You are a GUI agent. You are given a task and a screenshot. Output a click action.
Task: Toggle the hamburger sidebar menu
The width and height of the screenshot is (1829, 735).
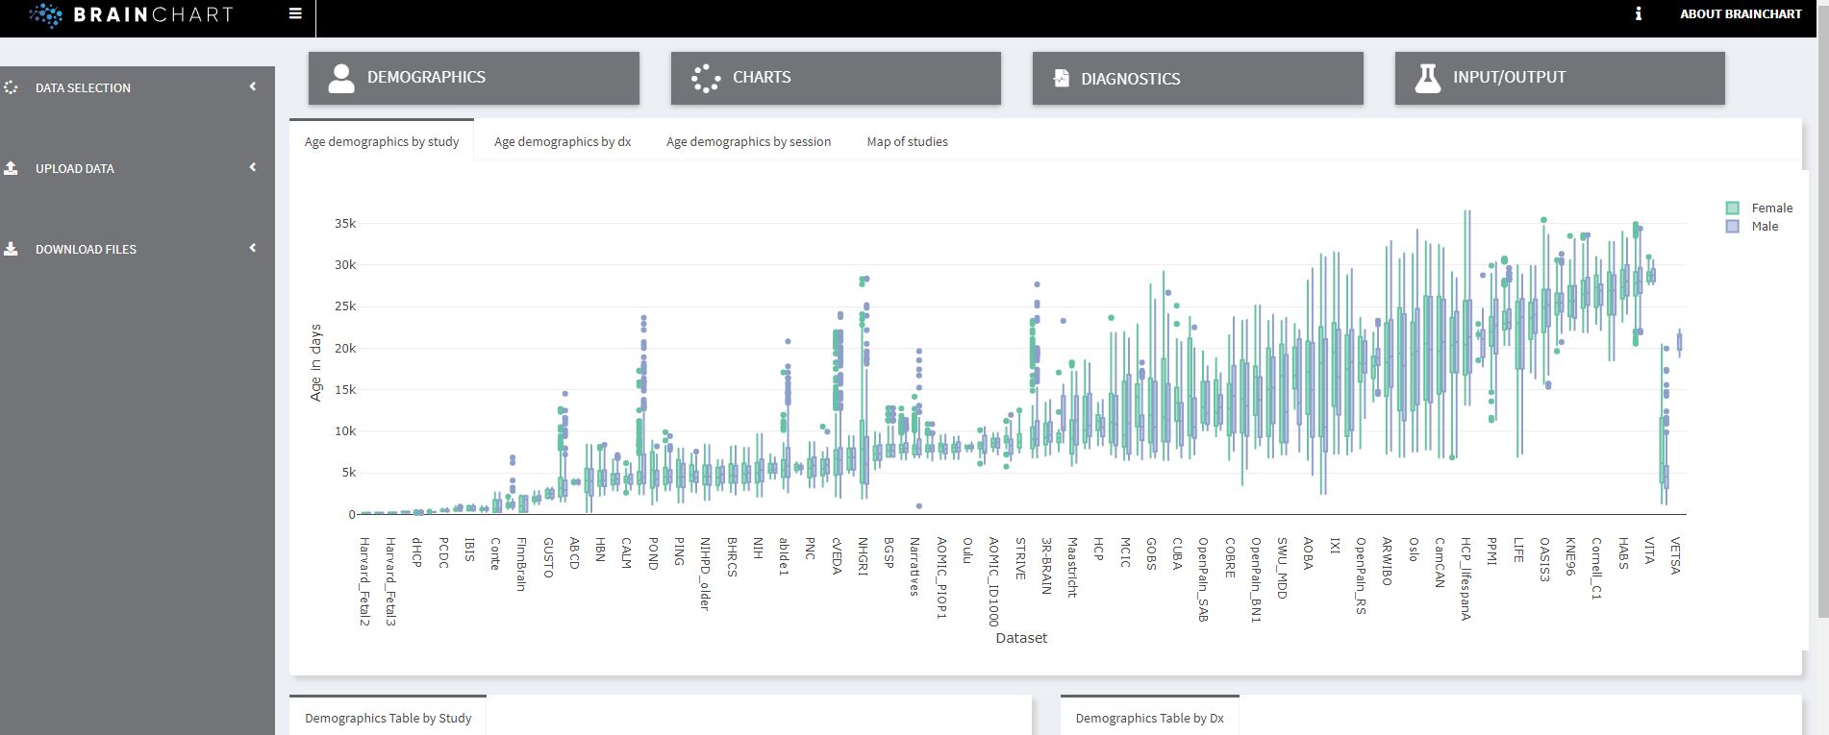(x=295, y=14)
